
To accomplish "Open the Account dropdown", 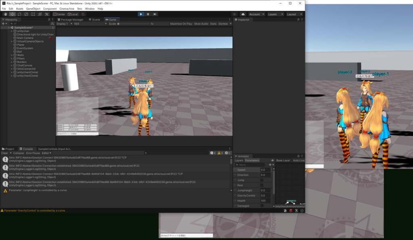I will pyautogui.click(x=257, y=14).
